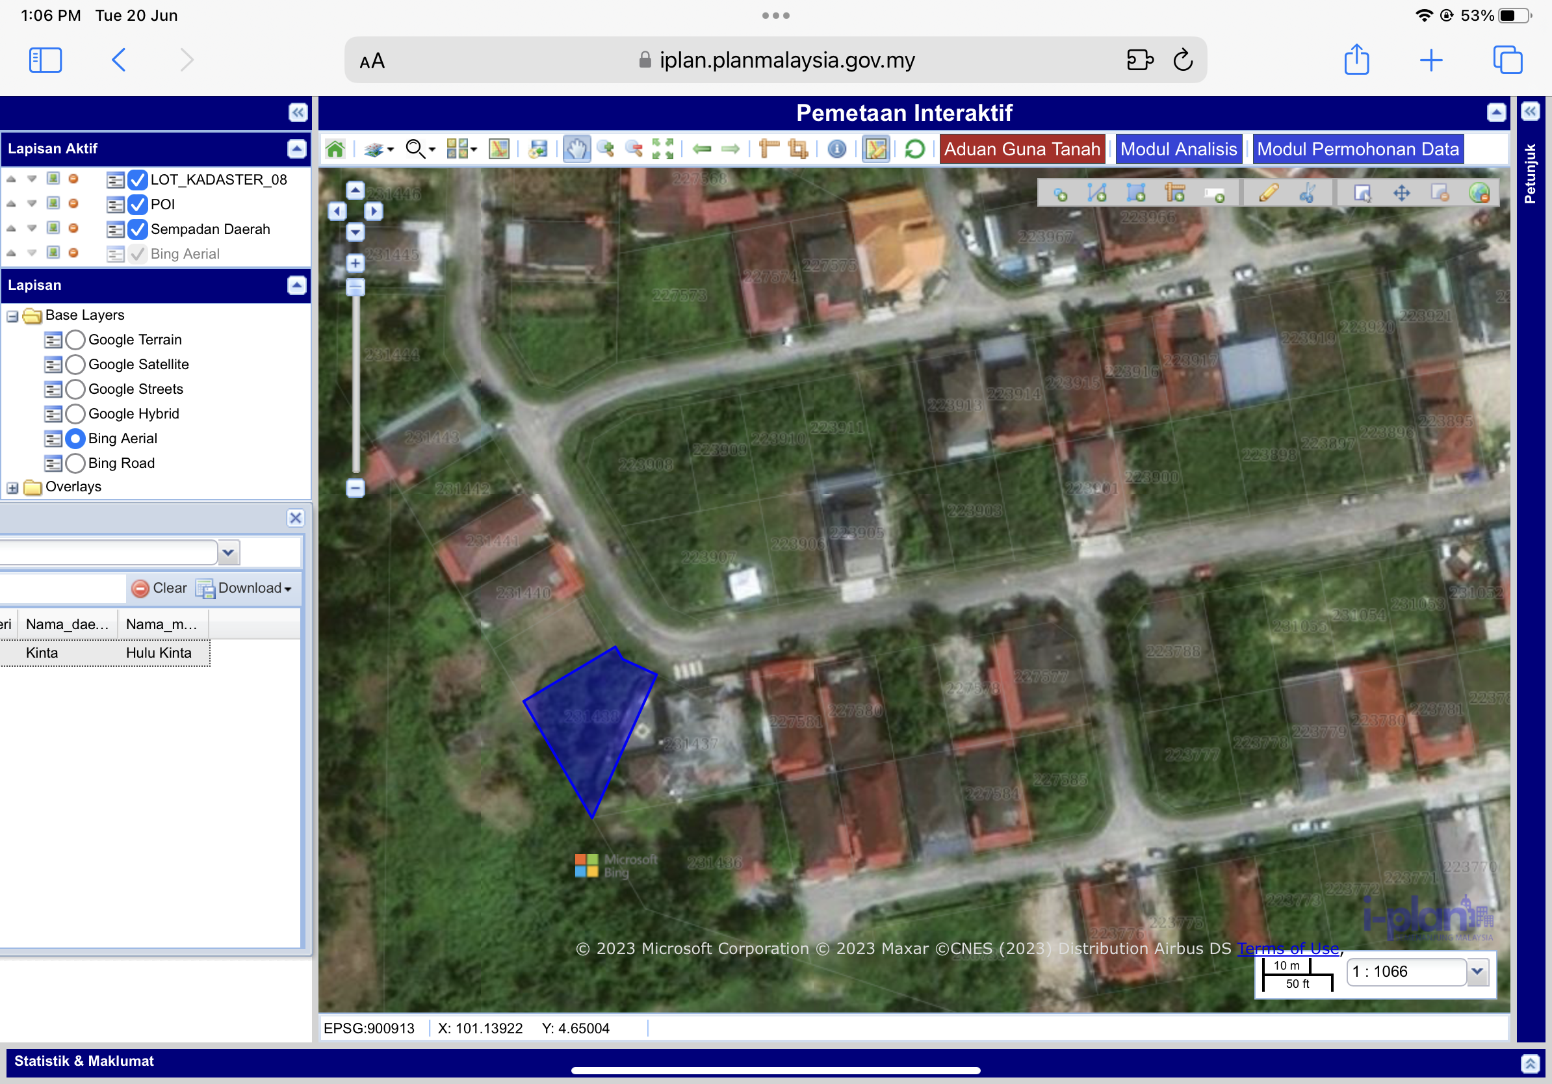Open the map scale dropdown
Screen dimensions: 1552x1084
tap(1478, 971)
